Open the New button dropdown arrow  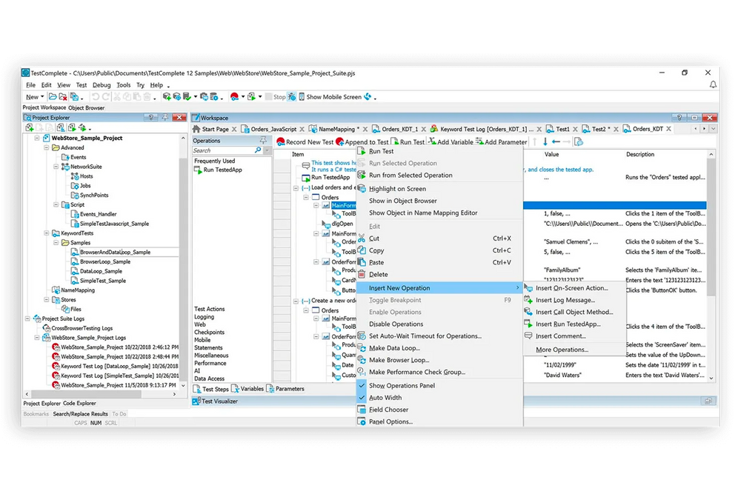pos(42,96)
